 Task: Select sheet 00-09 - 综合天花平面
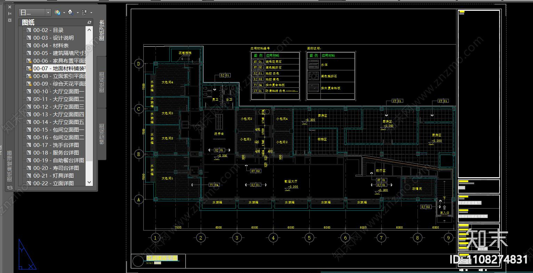[59, 84]
